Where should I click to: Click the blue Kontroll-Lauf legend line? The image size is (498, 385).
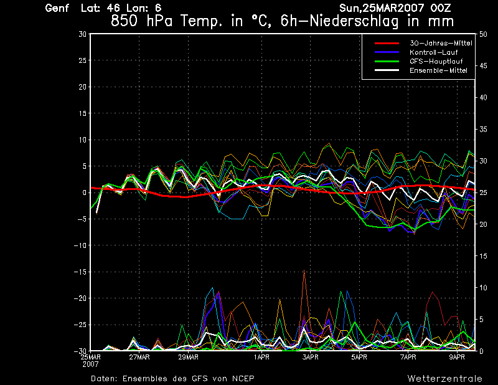387,52
